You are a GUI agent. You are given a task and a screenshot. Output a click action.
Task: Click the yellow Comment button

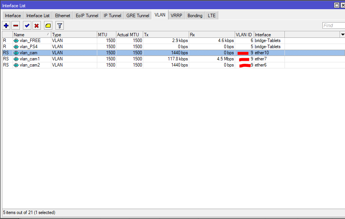point(48,26)
